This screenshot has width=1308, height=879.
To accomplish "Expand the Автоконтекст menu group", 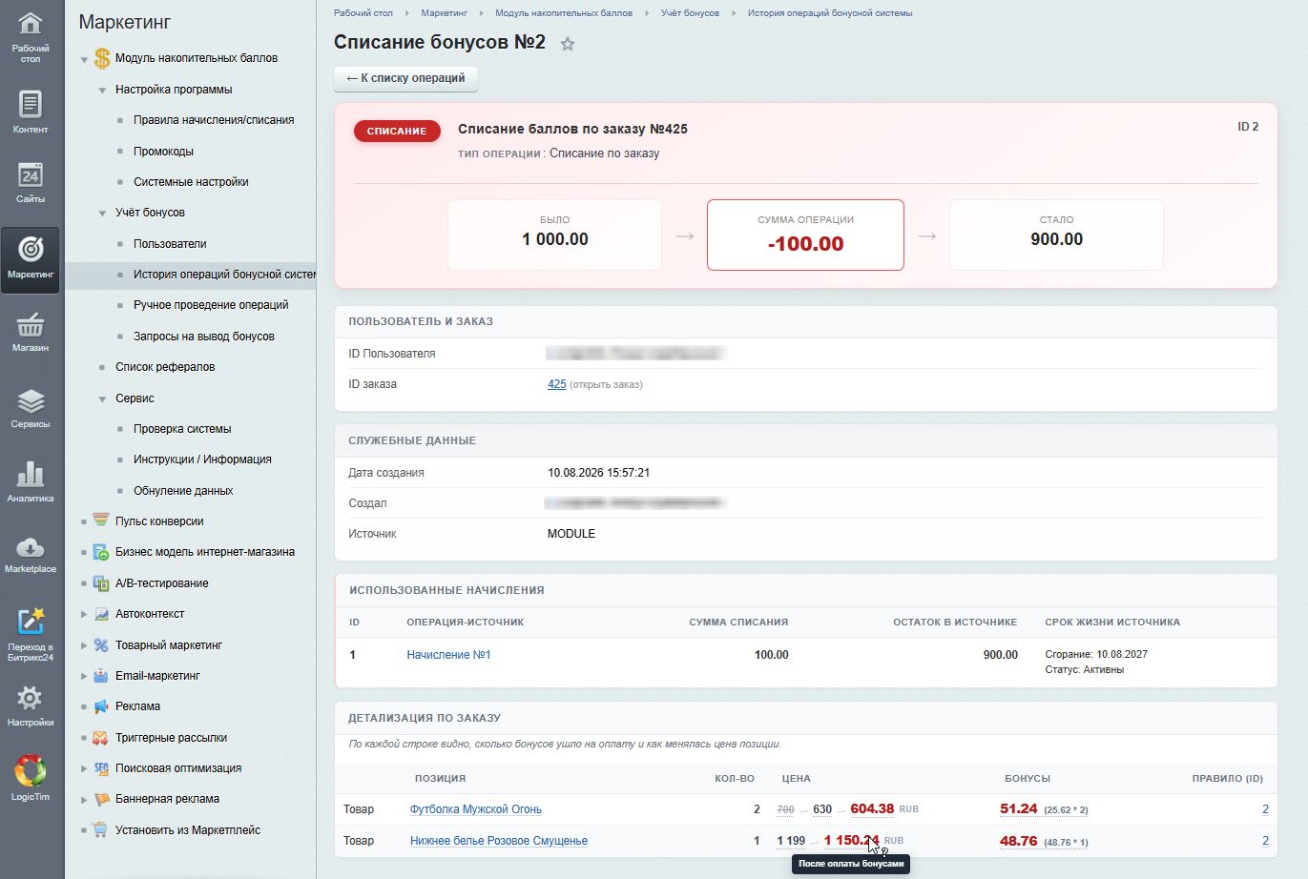I will [x=84, y=615].
